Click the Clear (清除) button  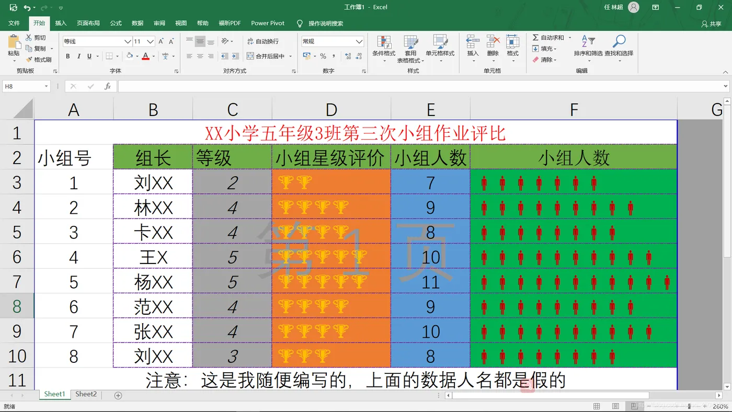pos(544,60)
